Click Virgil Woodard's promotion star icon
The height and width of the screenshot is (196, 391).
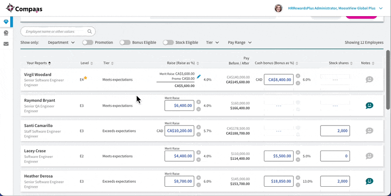point(86,78)
